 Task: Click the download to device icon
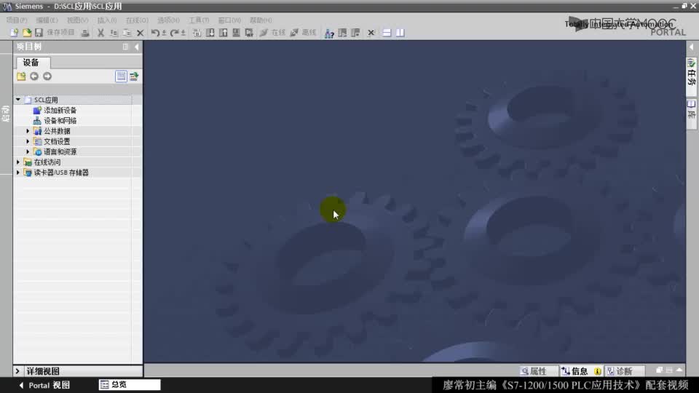[210, 33]
